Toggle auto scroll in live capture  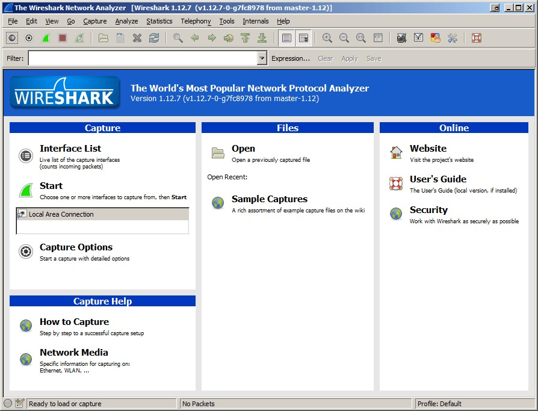tap(304, 38)
